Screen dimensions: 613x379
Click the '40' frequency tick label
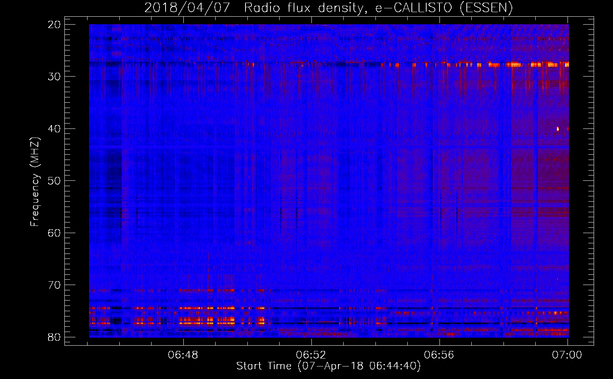[x=55, y=129]
